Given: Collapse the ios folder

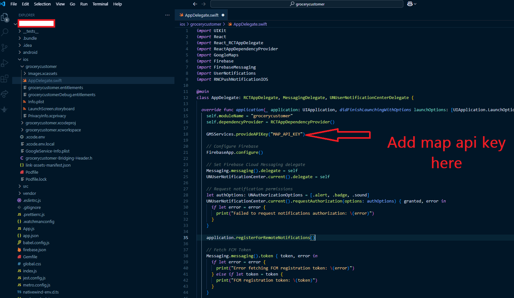Looking at the screenshot, I should click(x=20, y=59).
